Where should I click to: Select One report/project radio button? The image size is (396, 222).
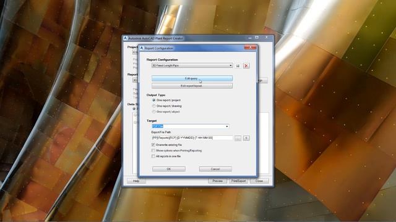(x=153, y=100)
